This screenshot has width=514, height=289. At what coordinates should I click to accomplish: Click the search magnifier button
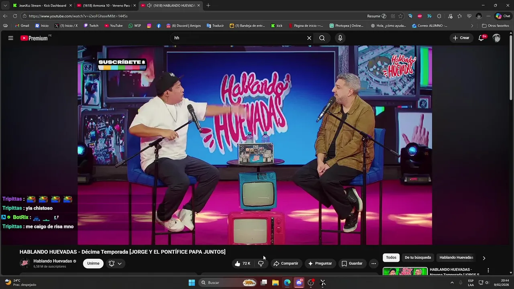322,38
